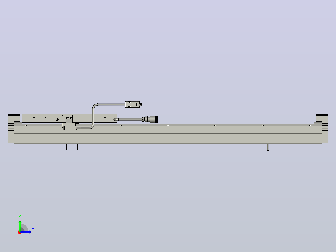
Task: Select the single pin under the right side
Action: [268, 147]
